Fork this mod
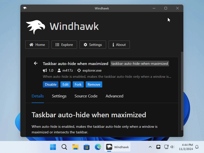Image resolution: width=204 pixels, height=153 pixels. pyautogui.click(x=78, y=84)
